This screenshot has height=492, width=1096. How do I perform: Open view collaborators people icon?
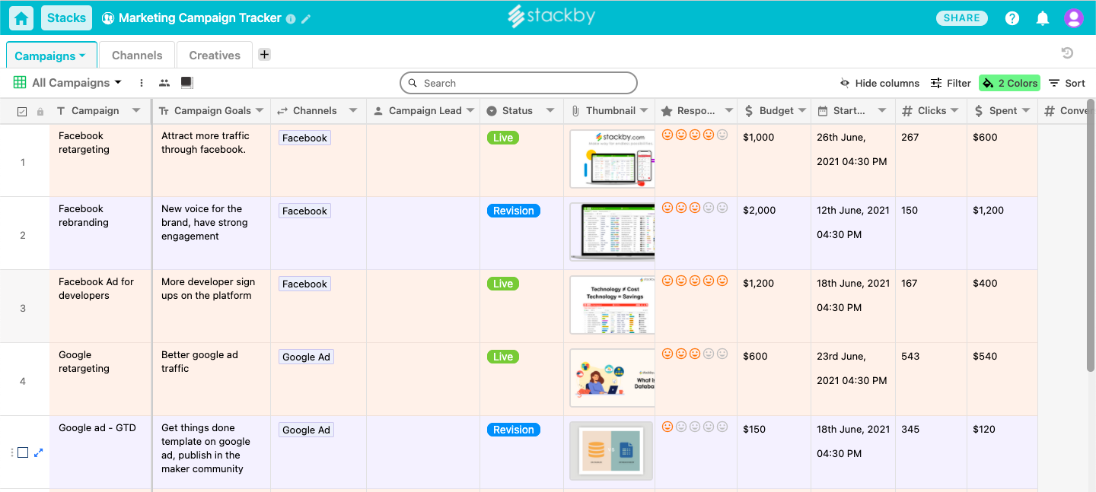pos(164,83)
